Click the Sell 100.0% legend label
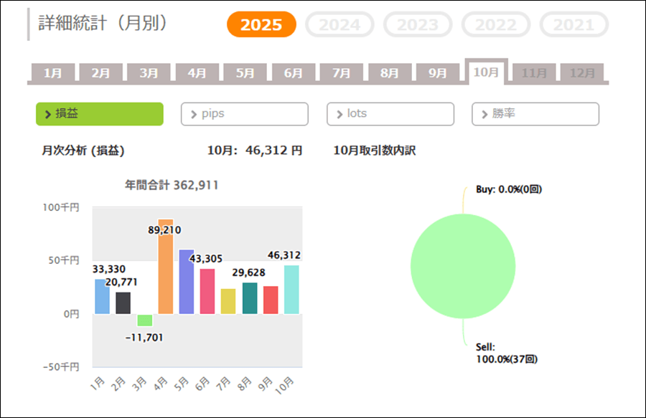This screenshot has height=418, width=646. click(x=507, y=352)
